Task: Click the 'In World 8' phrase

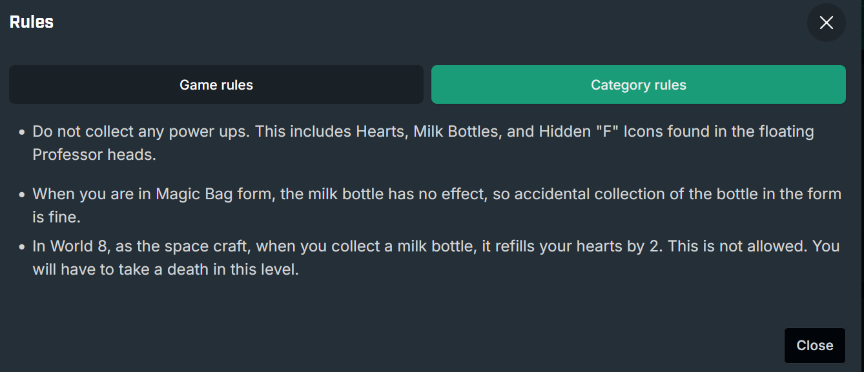Action: click(x=70, y=246)
